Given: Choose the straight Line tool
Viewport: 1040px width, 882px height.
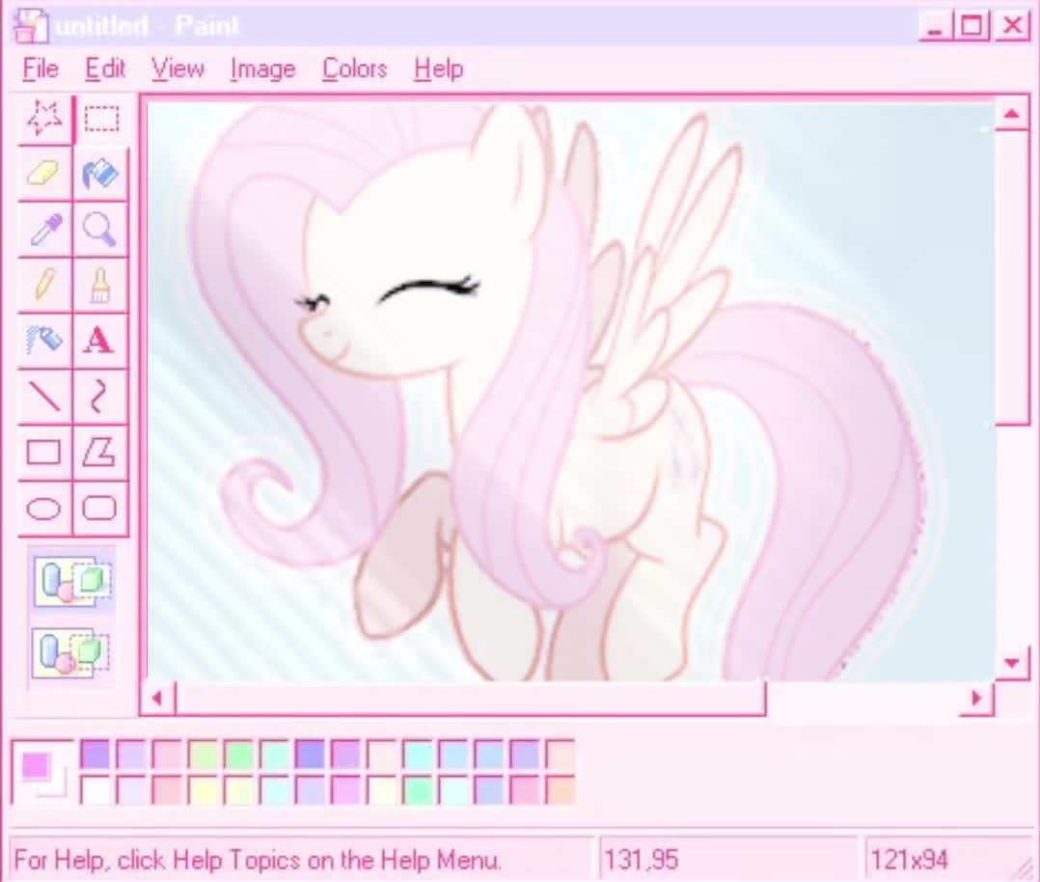Looking at the screenshot, I should click(44, 397).
